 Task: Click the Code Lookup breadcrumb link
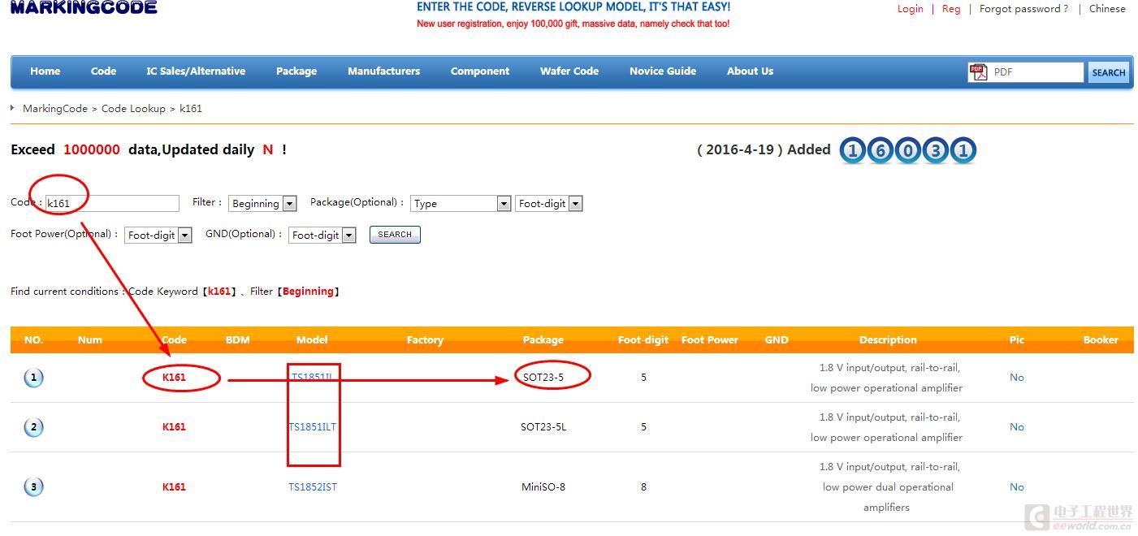133,109
